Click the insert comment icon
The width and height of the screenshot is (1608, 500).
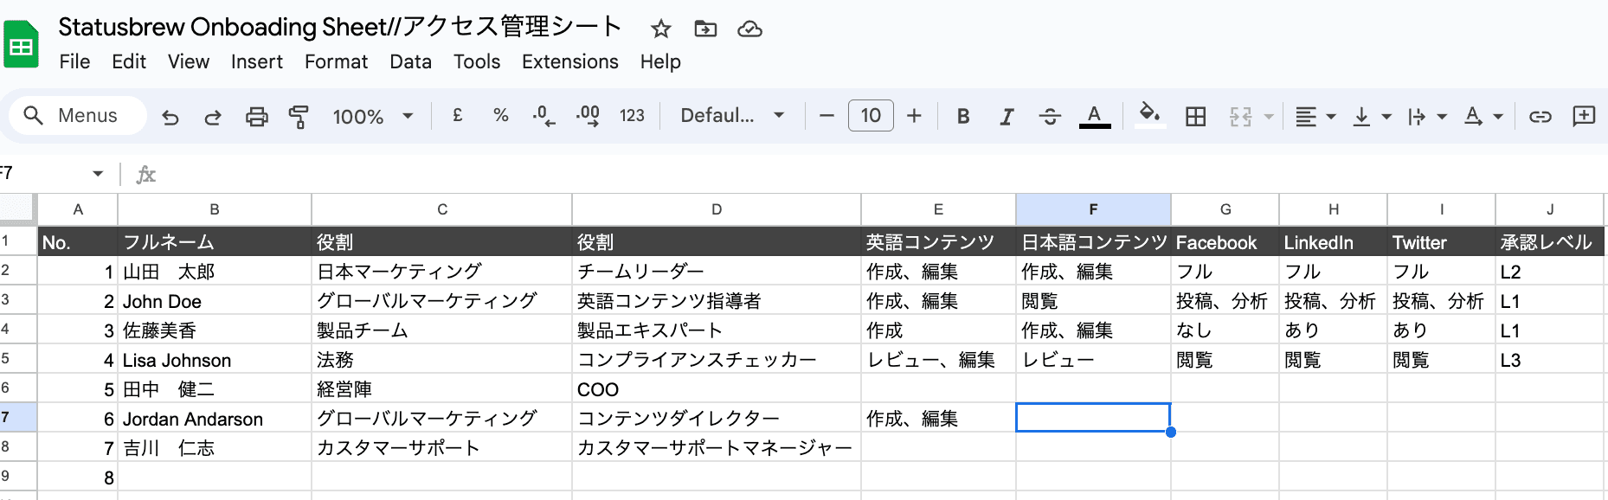1584,116
